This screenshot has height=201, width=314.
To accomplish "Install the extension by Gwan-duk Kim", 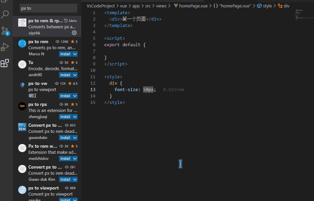I will pyautogui.click(x=65, y=179).
